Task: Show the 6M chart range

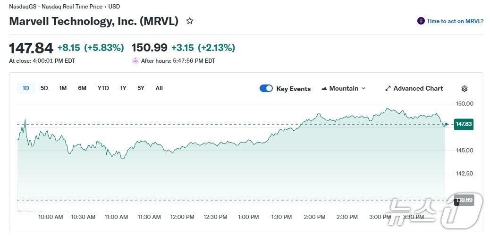Action: [x=82, y=88]
